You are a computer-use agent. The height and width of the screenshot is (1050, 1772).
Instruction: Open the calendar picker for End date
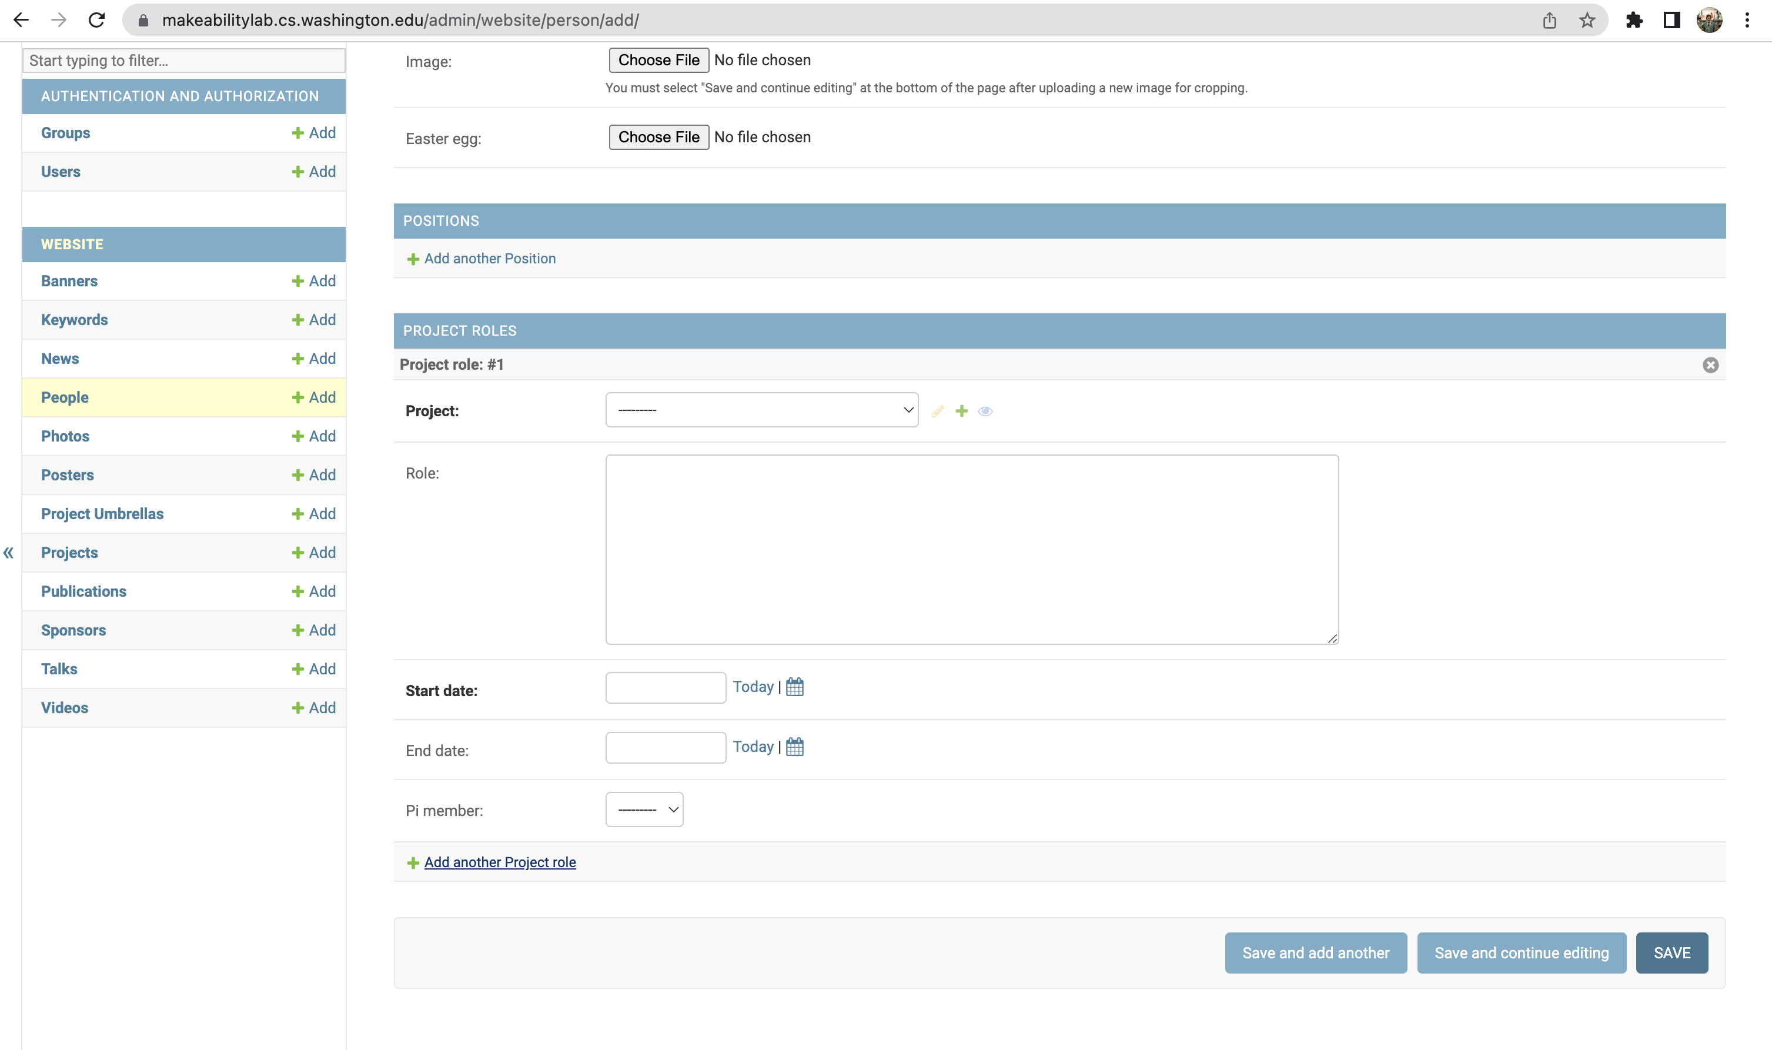(x=794, y=747)
